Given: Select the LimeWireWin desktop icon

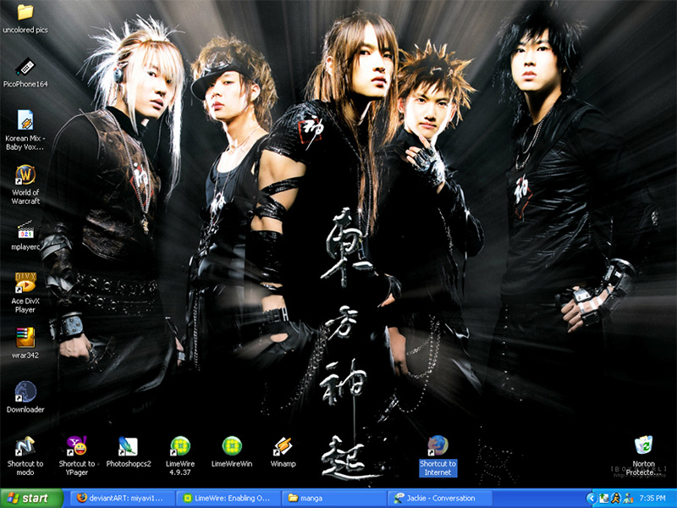Looking at the screenshot, I should (232, 446).
